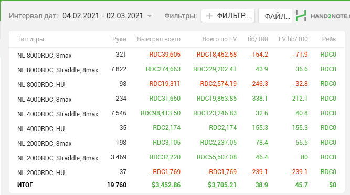350x195 pixels.
Task: Sort by Рейк column header
Action: [329, 39]
